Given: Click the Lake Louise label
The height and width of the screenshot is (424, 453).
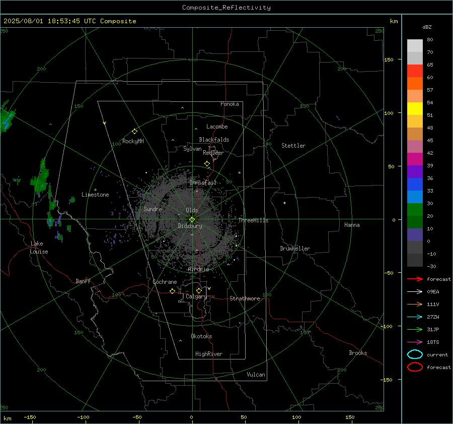Looking at the screenshot, I should [x=39, y=248].
